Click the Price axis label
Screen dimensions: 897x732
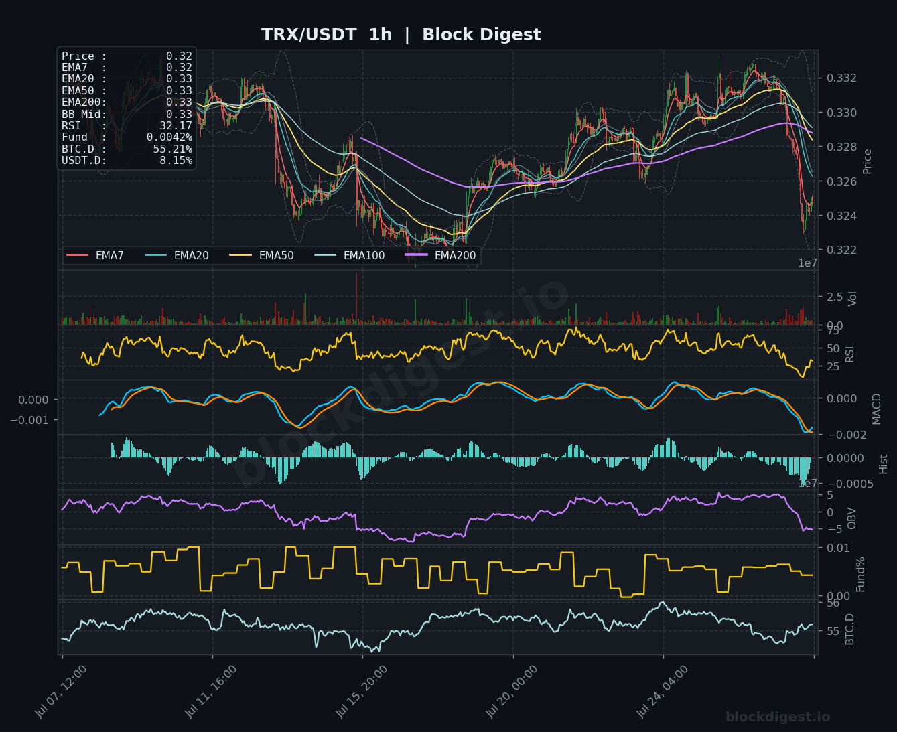tap(868, 161)
